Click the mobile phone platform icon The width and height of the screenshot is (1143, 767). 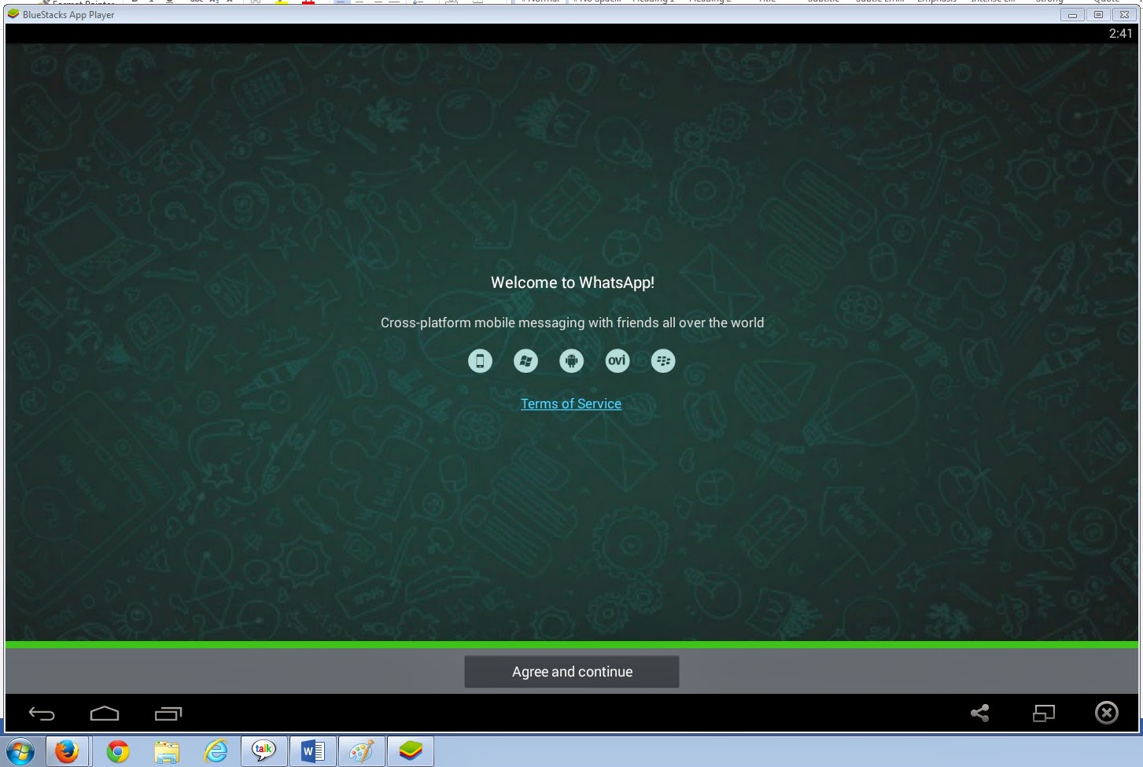(x=480, y=361)
